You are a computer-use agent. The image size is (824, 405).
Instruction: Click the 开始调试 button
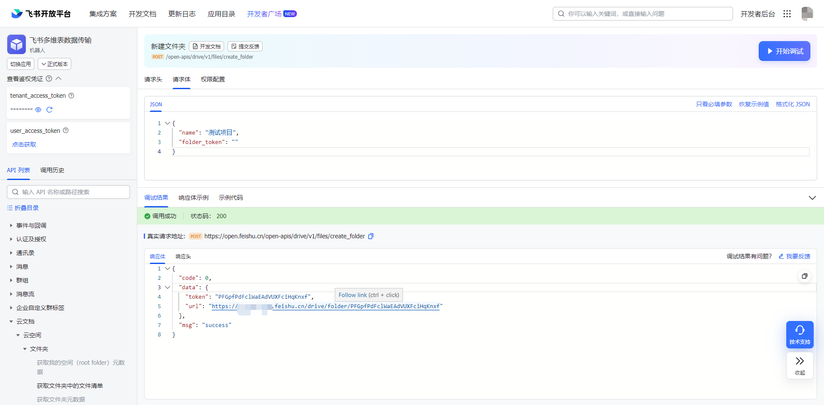tap(784, 51)
